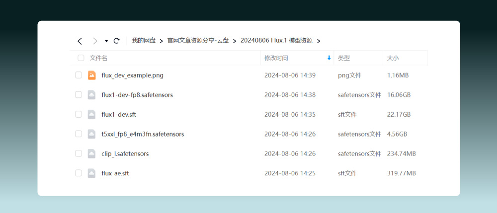Check the box for clip_l.safetensors
This screenshot has width=497, height=213.
pos(79,153)
